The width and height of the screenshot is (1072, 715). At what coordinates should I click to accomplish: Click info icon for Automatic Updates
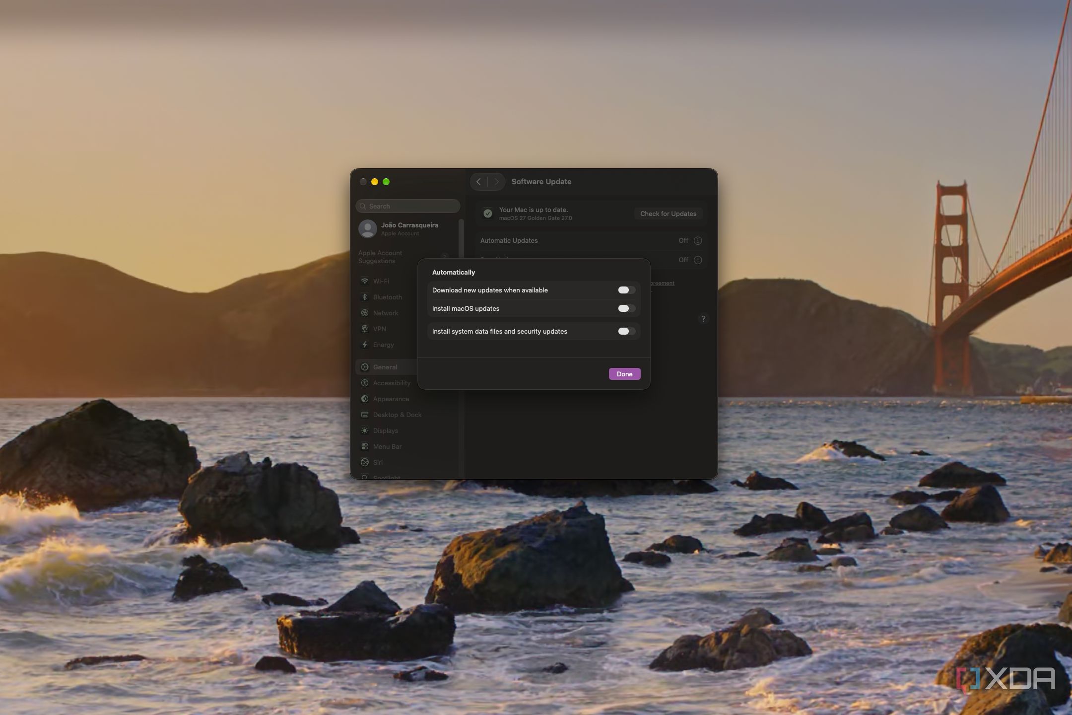(698, 240)
